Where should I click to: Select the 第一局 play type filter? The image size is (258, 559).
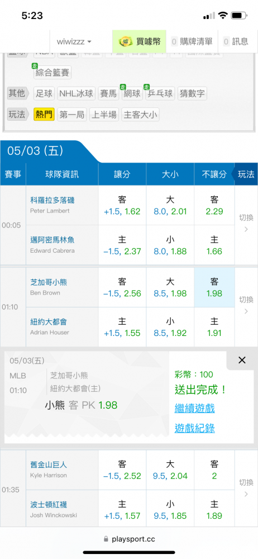point(72,115)
